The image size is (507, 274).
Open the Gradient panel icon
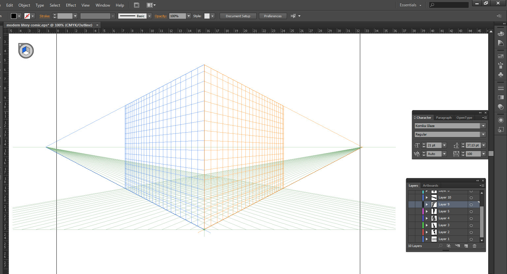coord(501,98)
